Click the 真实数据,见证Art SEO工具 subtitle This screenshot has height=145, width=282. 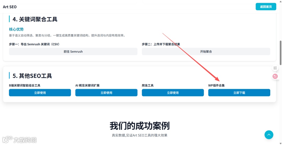[139, 135]
